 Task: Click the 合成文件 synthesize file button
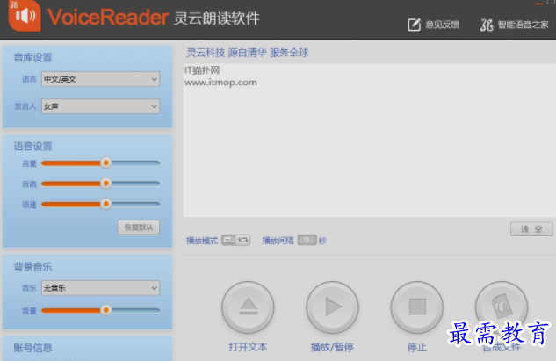point(502,307)
